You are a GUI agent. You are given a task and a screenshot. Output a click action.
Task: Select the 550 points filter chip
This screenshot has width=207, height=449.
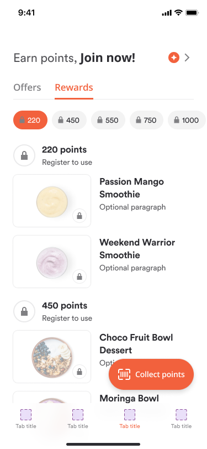[108, 120]
